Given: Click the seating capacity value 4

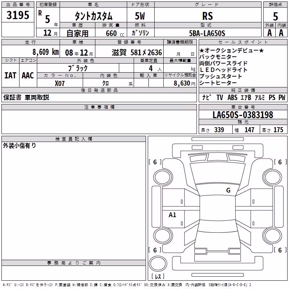Looking at the screenshot, I should [151, 68].
